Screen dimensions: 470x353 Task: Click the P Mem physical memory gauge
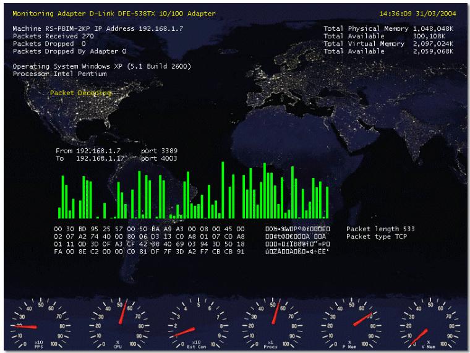tap(351, 324)
